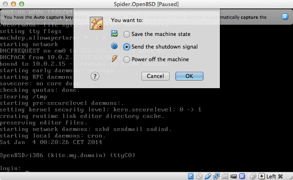Click the 'starting local daemons: cron.' line

pos(53,136)
